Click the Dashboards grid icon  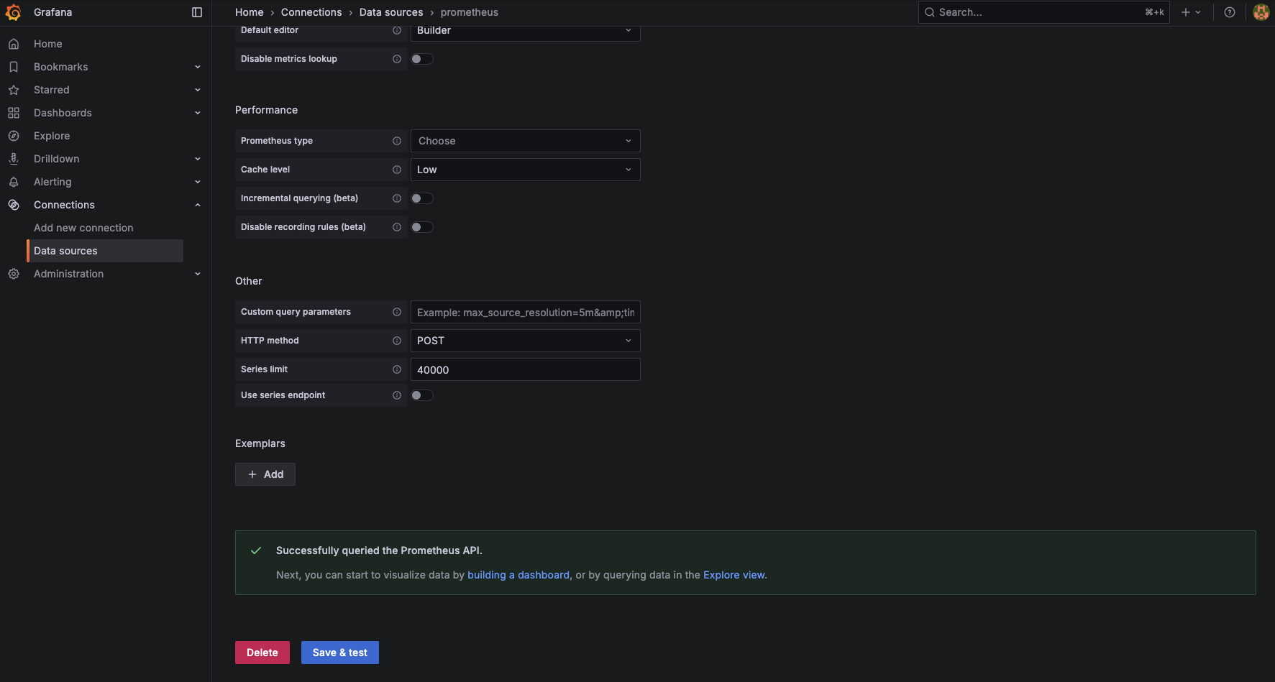coord(14,113)
